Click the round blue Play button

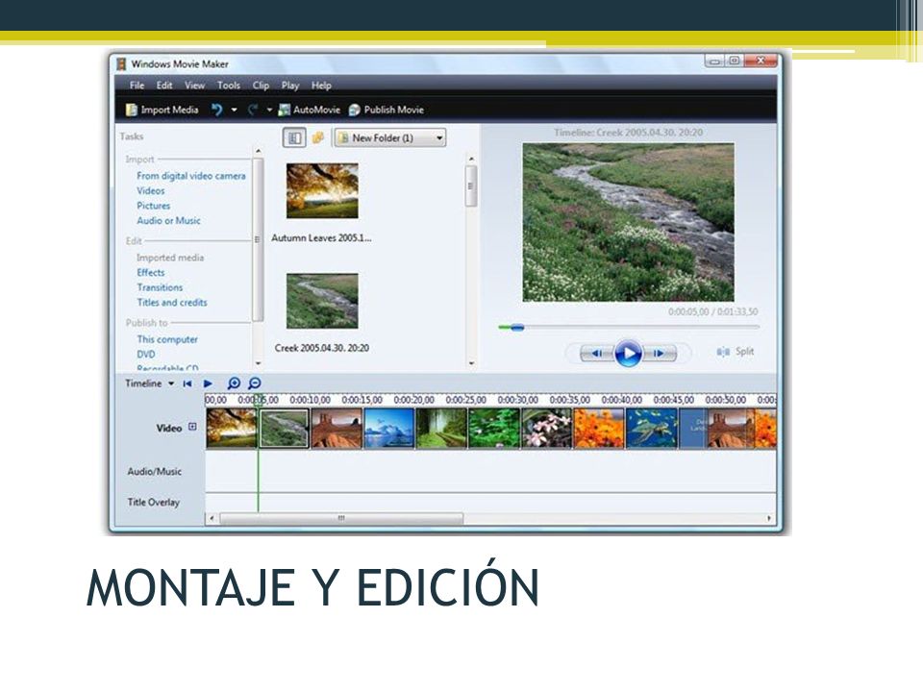point(628,353)
